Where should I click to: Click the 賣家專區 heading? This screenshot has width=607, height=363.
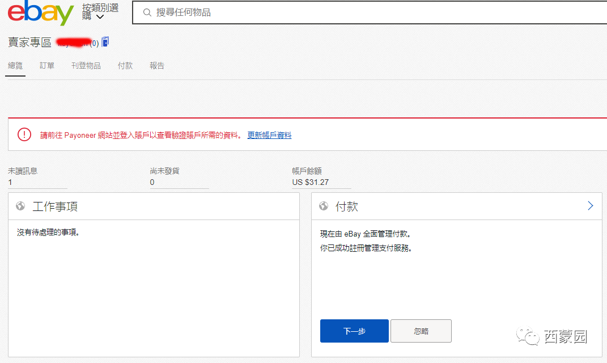click(30, 42)
